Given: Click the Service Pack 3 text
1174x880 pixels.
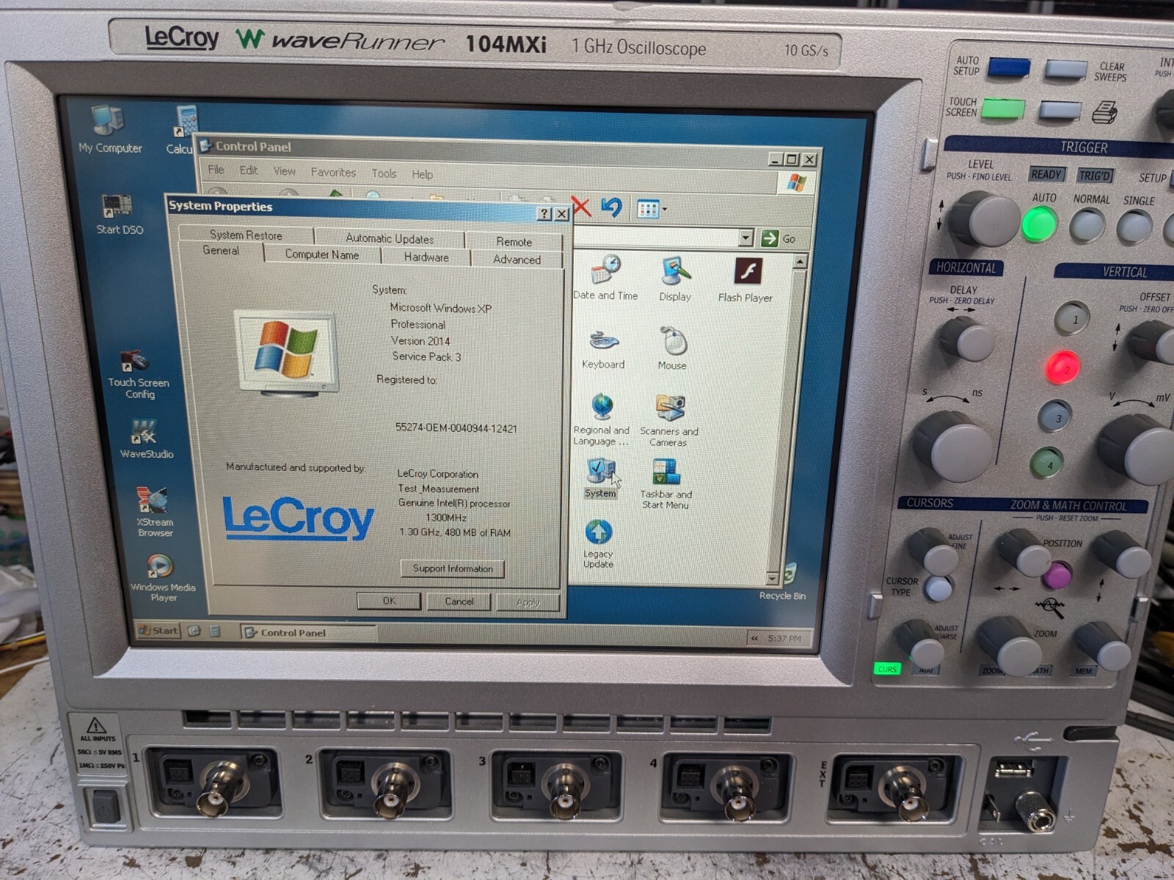Looking at the screenshot, I should coord(426,356).
